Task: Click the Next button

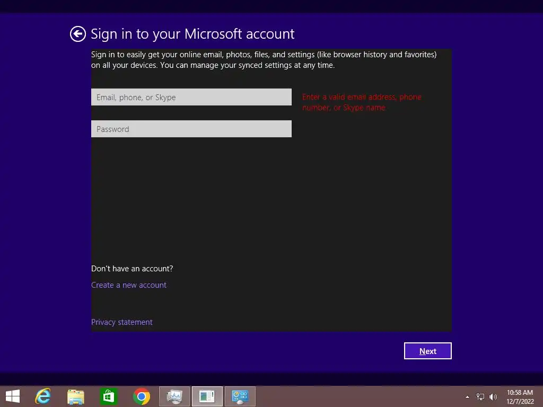Action: pyautogui.click(x=428, y=351)
